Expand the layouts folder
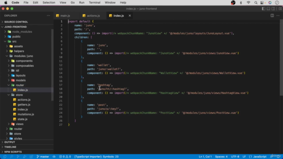Image resolution: width=283 pixels, height=159 pixels. (x=21, y=76)
